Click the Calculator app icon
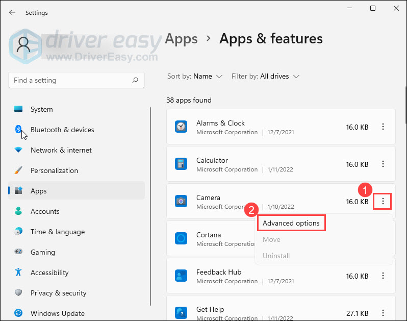 pyautogui.click(x=181, y=164)
